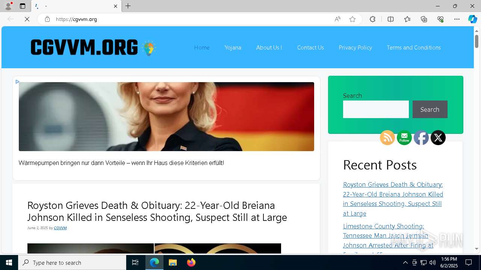Stop loading the page
The image size is (481, 270).
[27, 19]
